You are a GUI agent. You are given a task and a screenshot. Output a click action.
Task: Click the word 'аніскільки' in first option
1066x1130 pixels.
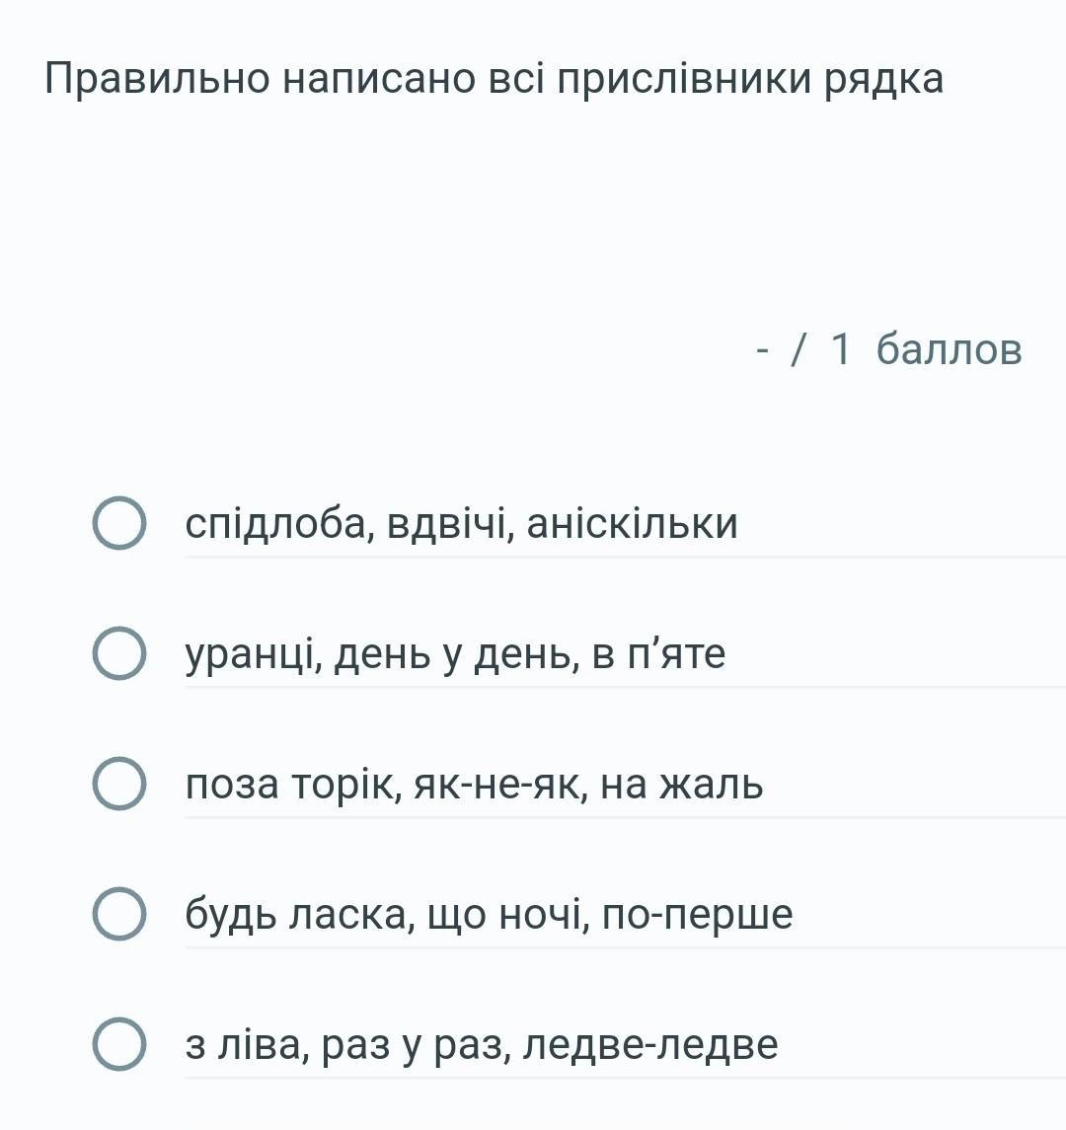[633, 524]
